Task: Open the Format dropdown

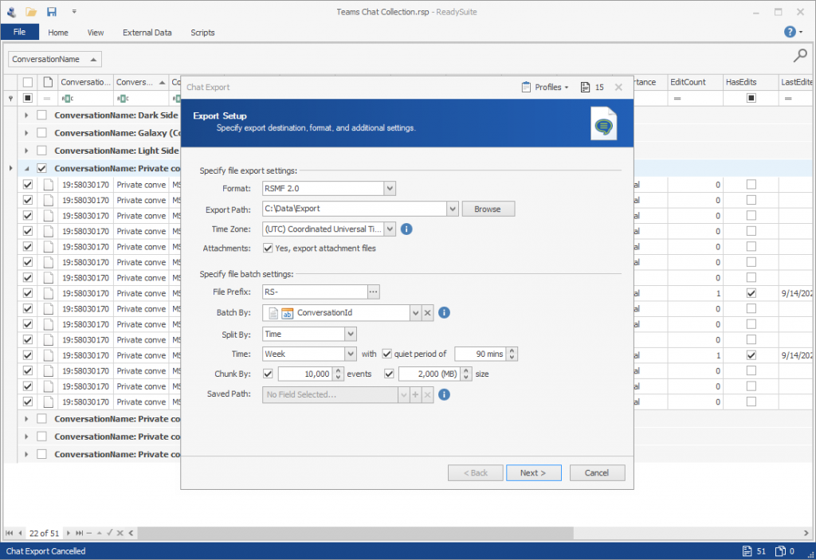Action: (389, 189)
